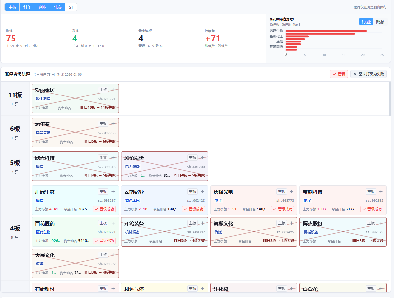
Task: Toggle the ST filter
Action: (71, 7)
